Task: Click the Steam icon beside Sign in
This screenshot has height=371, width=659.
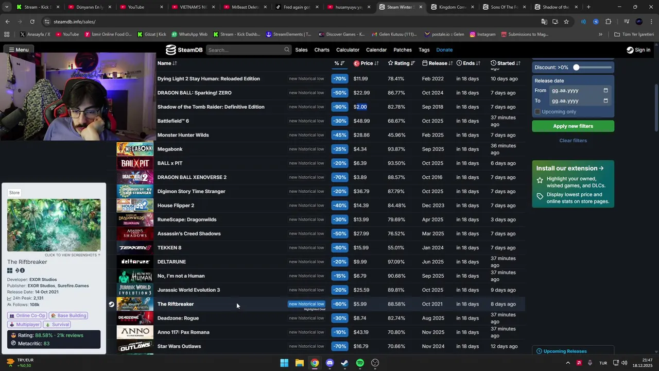Action: pyautogui.click(x=630, y=50)
